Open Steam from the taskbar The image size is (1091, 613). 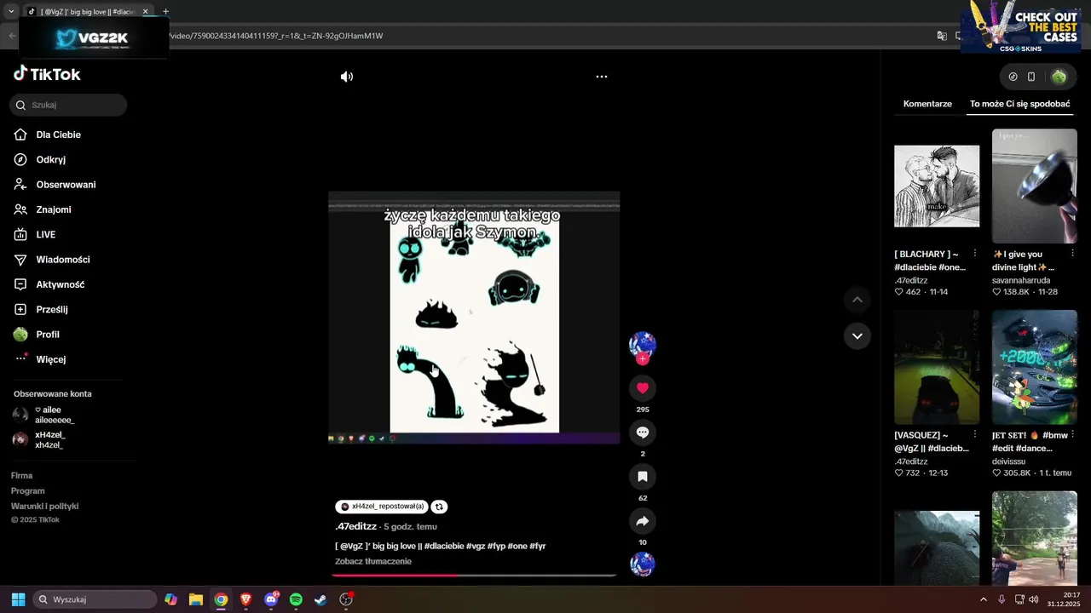coord(320,599)
